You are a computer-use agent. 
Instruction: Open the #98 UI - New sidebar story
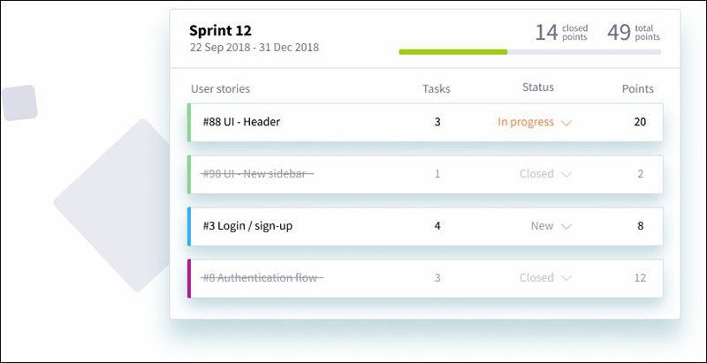tap(257, 174)
